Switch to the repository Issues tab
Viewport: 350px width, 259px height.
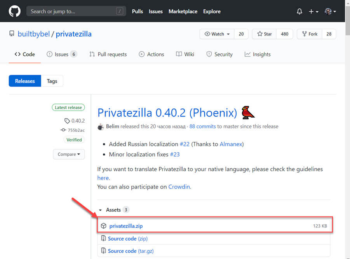click(x=62, y=55)
